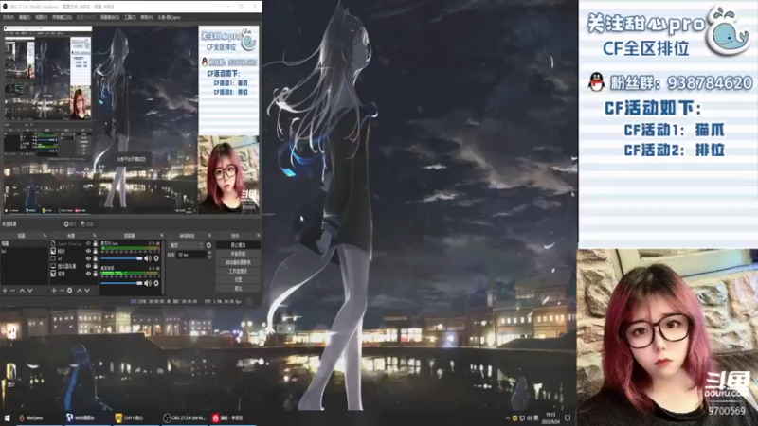
Task: Open the transition properties gear icon
Action: pyautogui.click(x=208, y=245)
